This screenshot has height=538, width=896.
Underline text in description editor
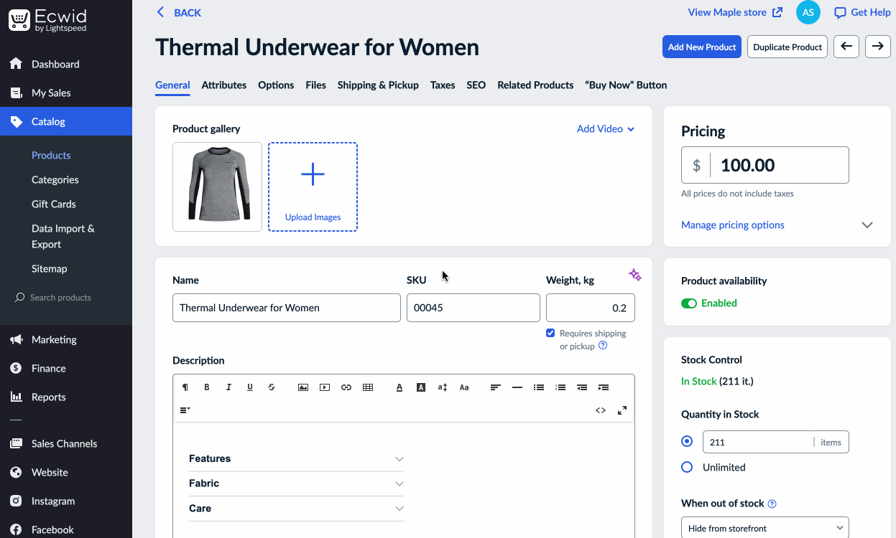(250, 387)
